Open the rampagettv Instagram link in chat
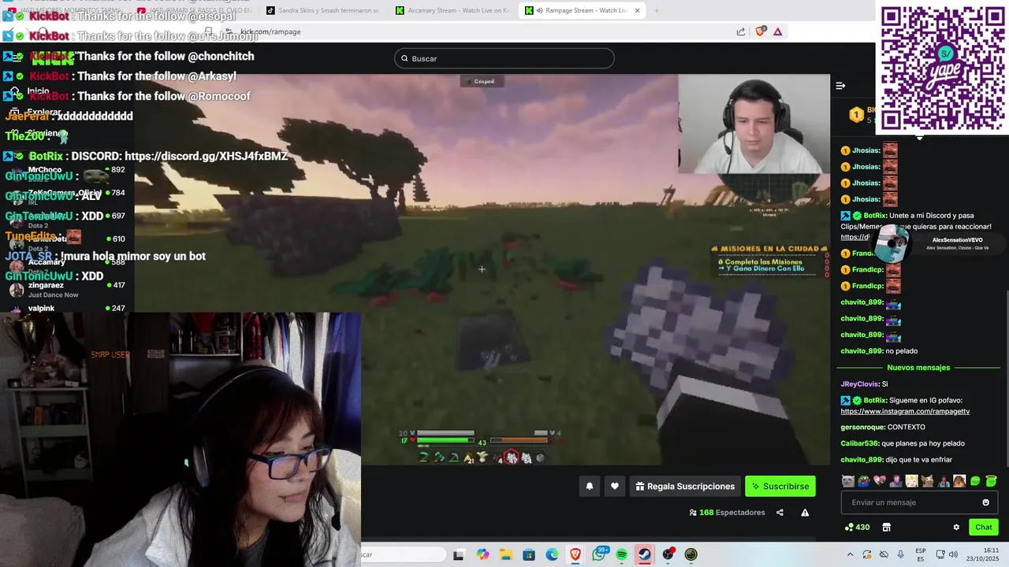This screenshot has width=1009, height=567. [x=905, y=411]
